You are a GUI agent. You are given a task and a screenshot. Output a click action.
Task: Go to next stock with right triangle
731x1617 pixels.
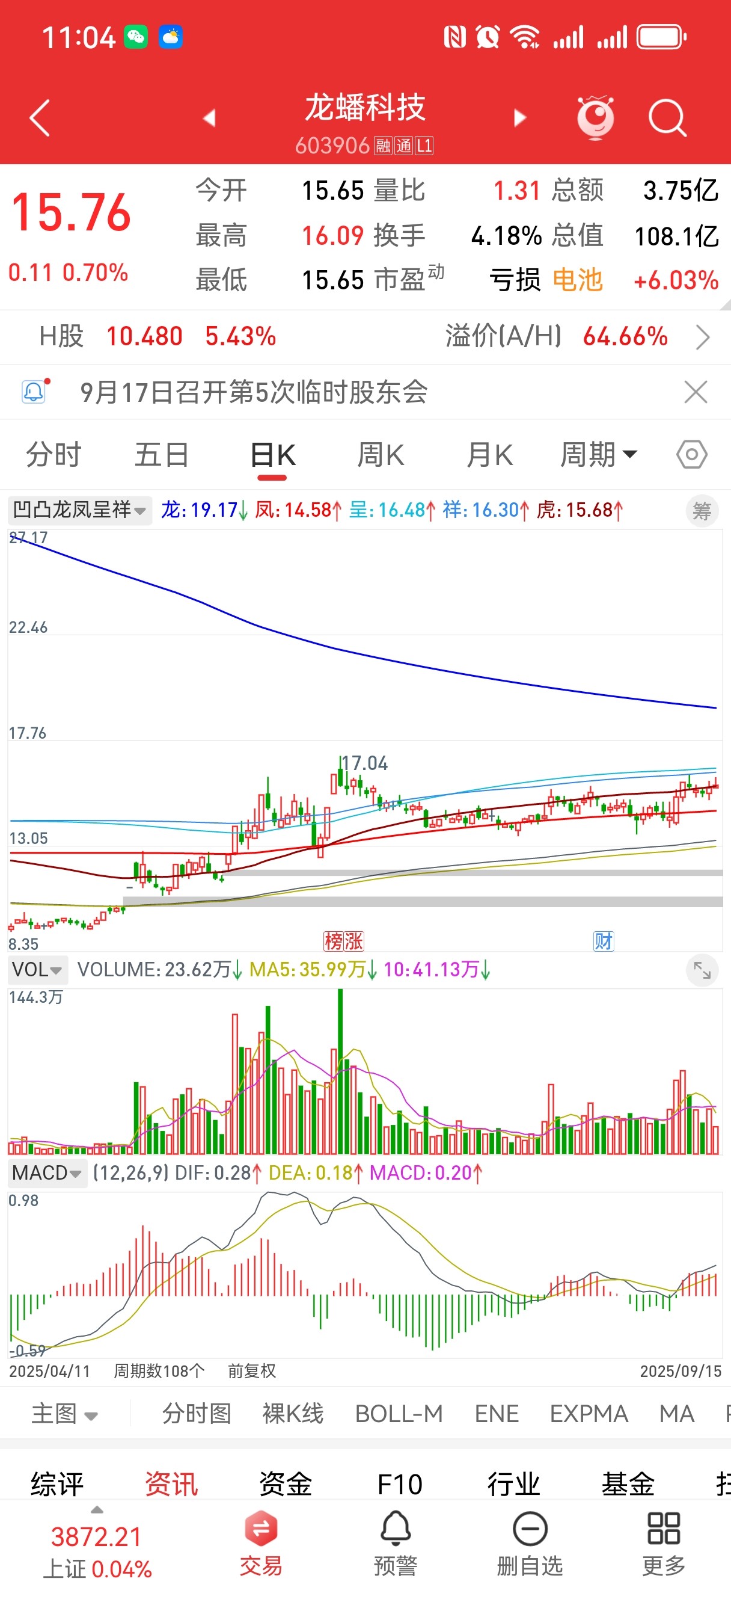[519, 118]
